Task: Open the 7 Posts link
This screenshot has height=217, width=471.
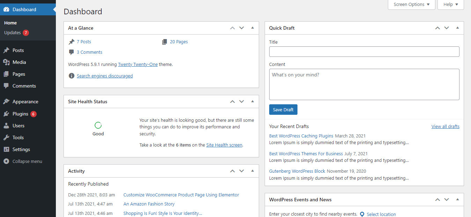Action: (x=84, y=42)
